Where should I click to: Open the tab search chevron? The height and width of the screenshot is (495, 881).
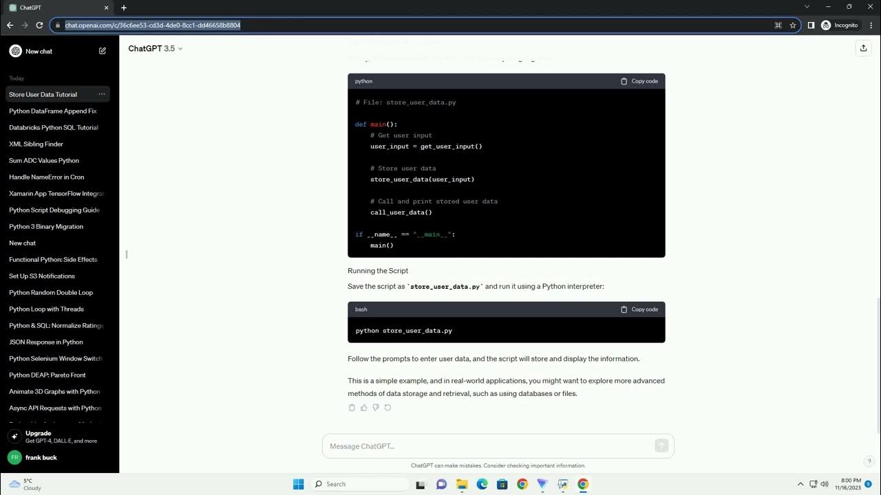pyautogui.click(x=807, y=7)
